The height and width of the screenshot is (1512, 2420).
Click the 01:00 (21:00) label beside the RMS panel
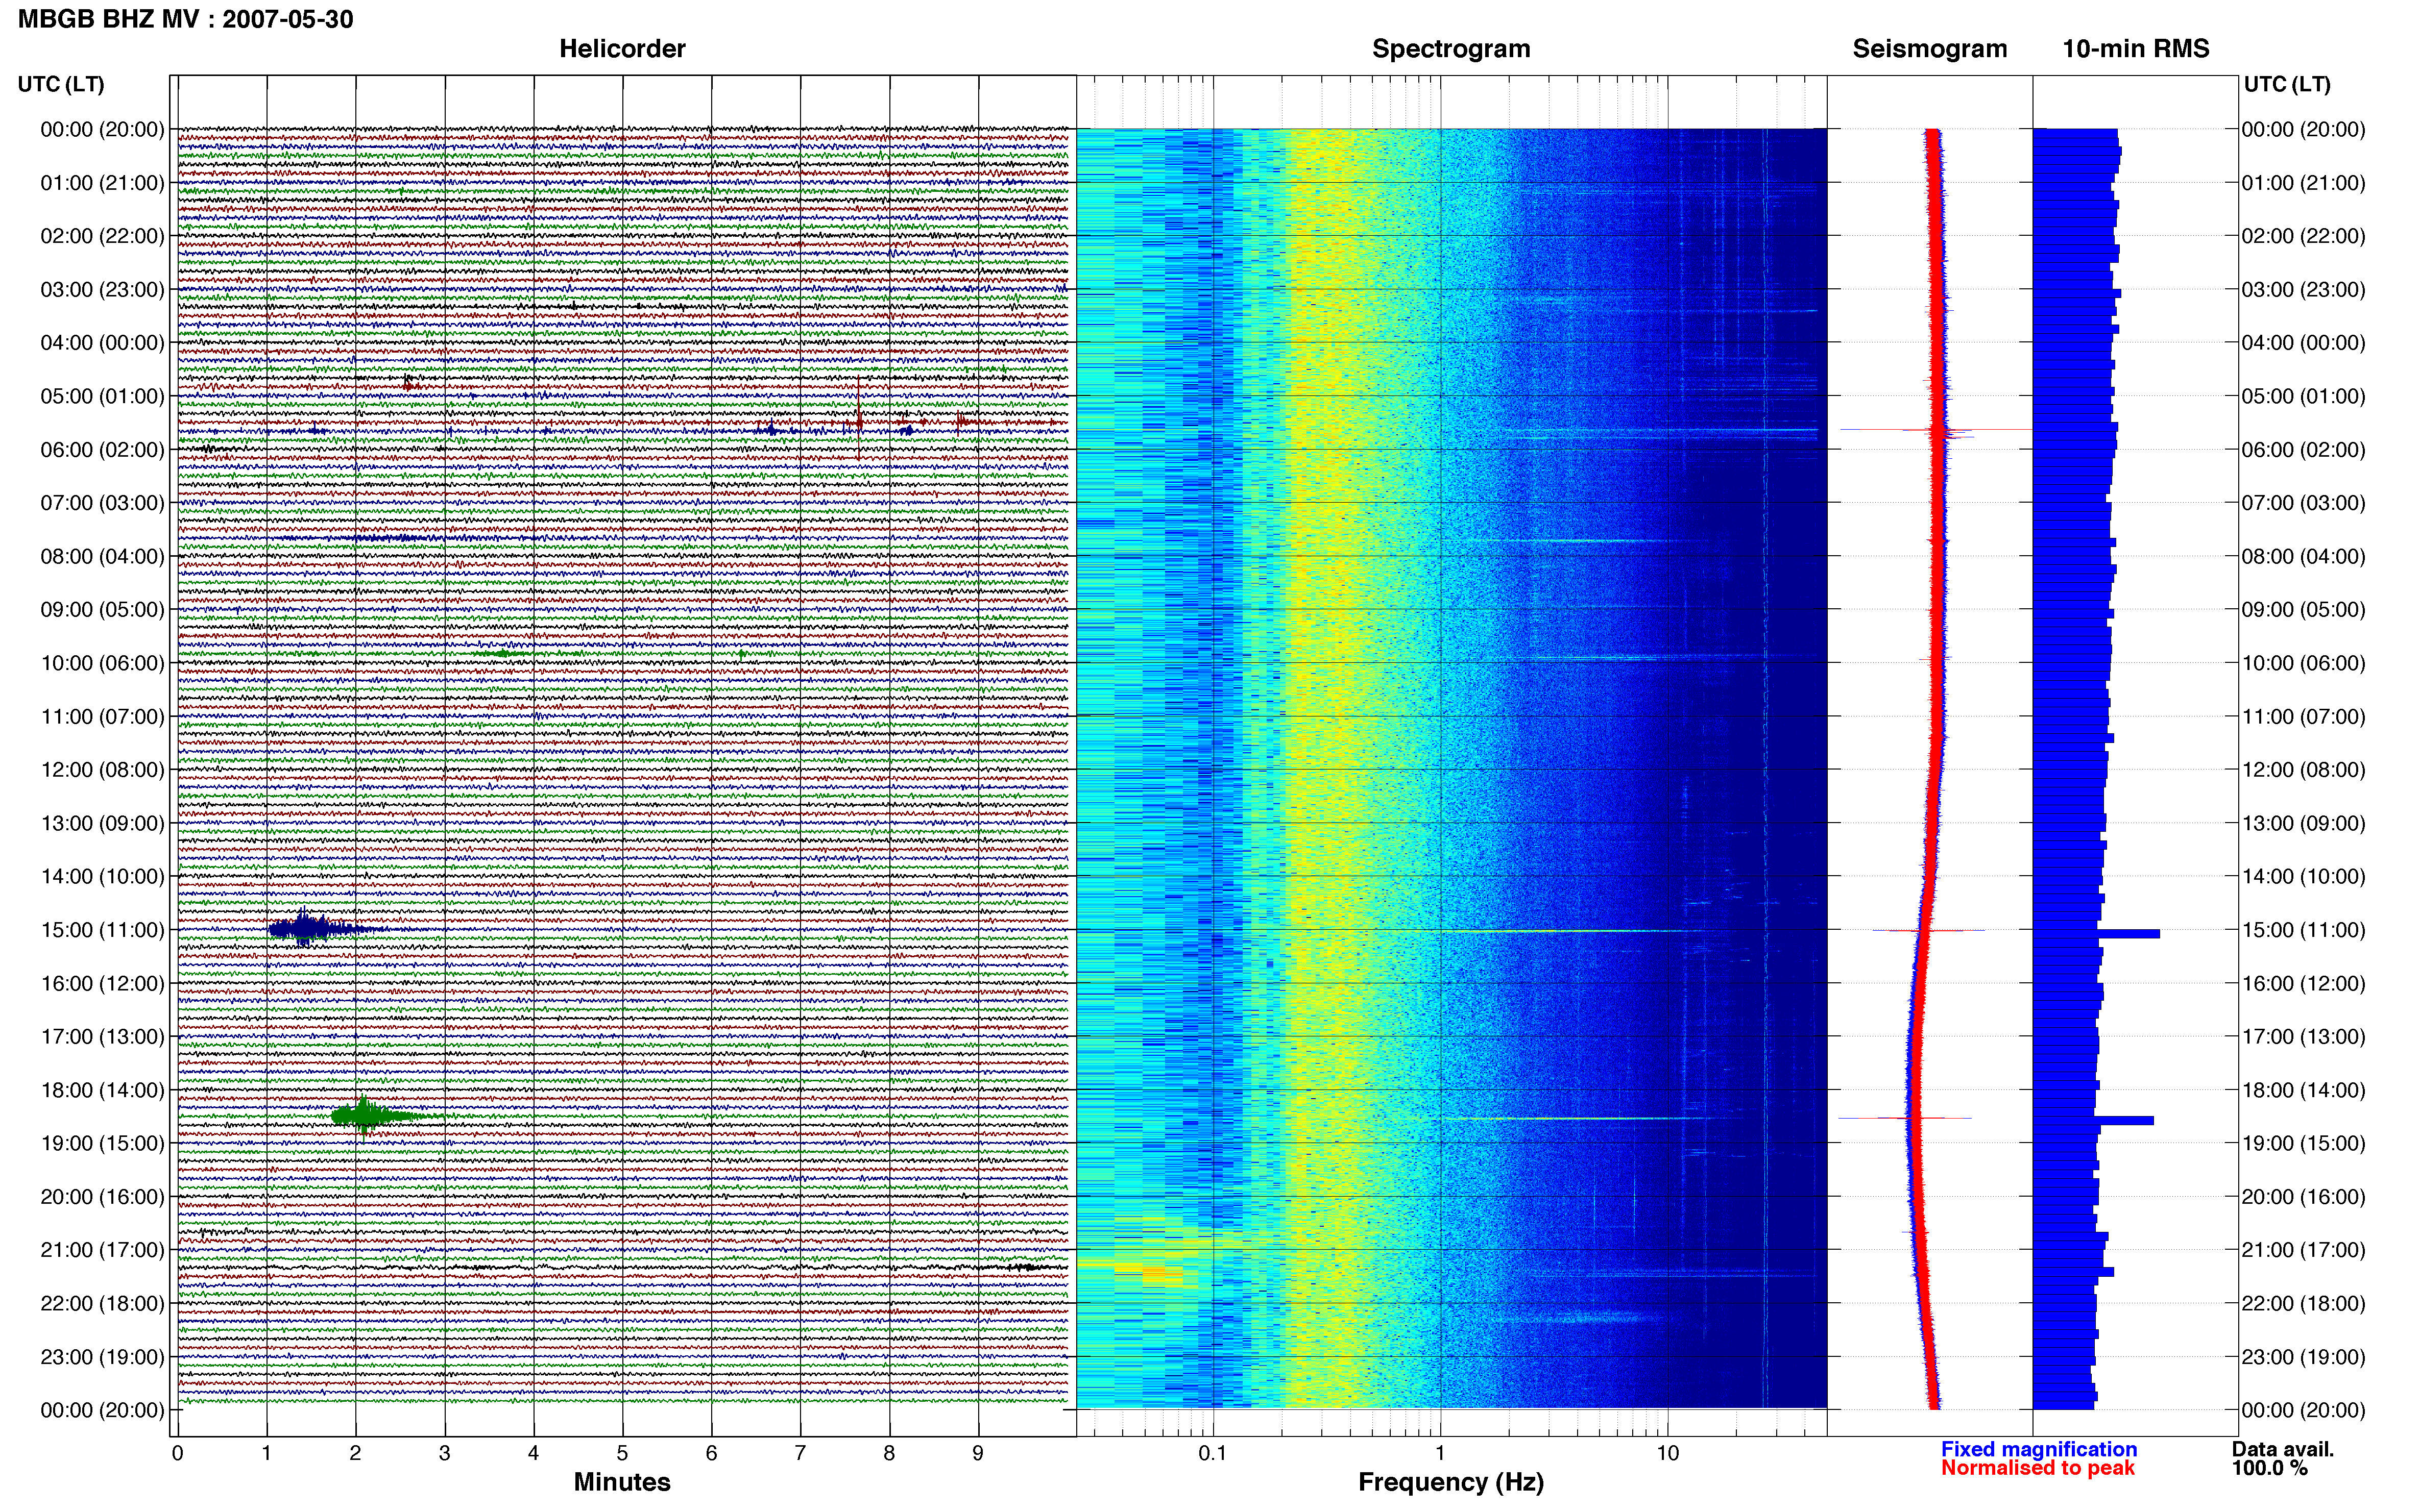pyautogui.click(x=2303, y=183)
